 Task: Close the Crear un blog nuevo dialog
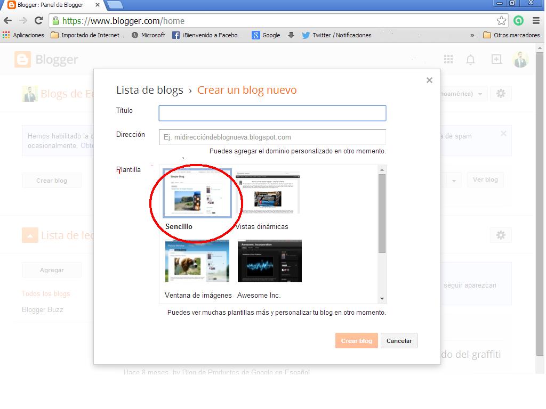coord(429,80)
